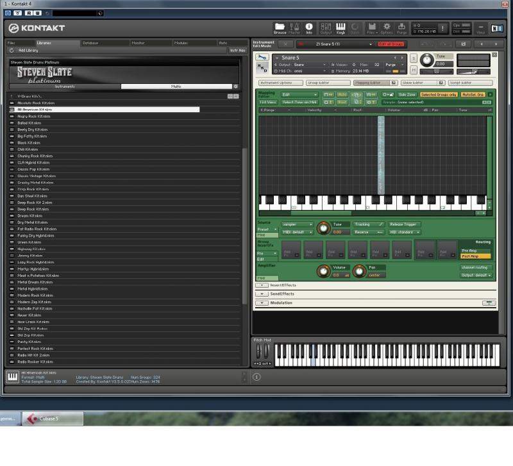The image size is (513, 466).
Task: Switch to the Database tab
Action: pyautogui.click(x=90, y=43)
